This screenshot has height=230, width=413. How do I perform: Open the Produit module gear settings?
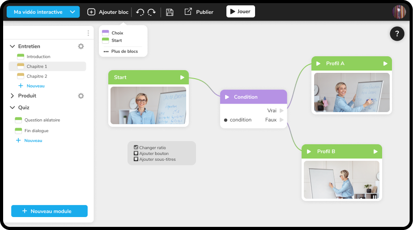(x=81, y=96)
